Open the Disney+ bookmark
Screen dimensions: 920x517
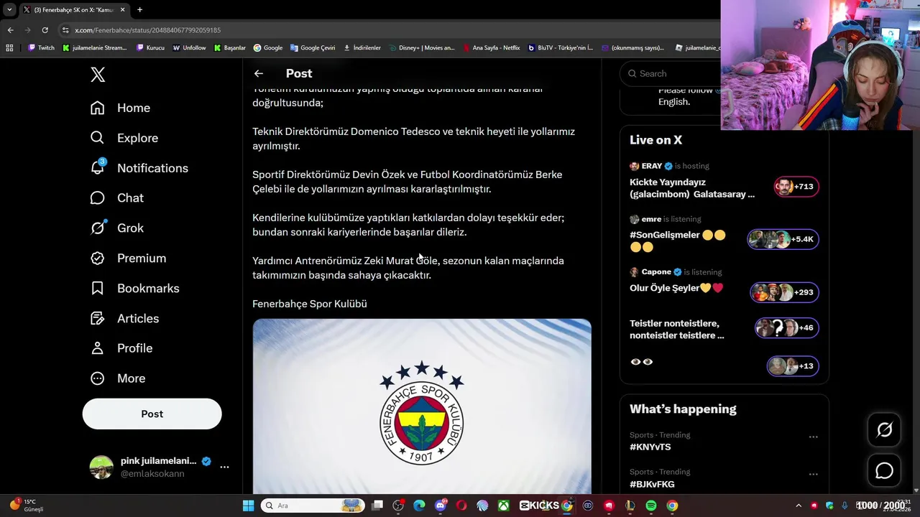point(422,48)
